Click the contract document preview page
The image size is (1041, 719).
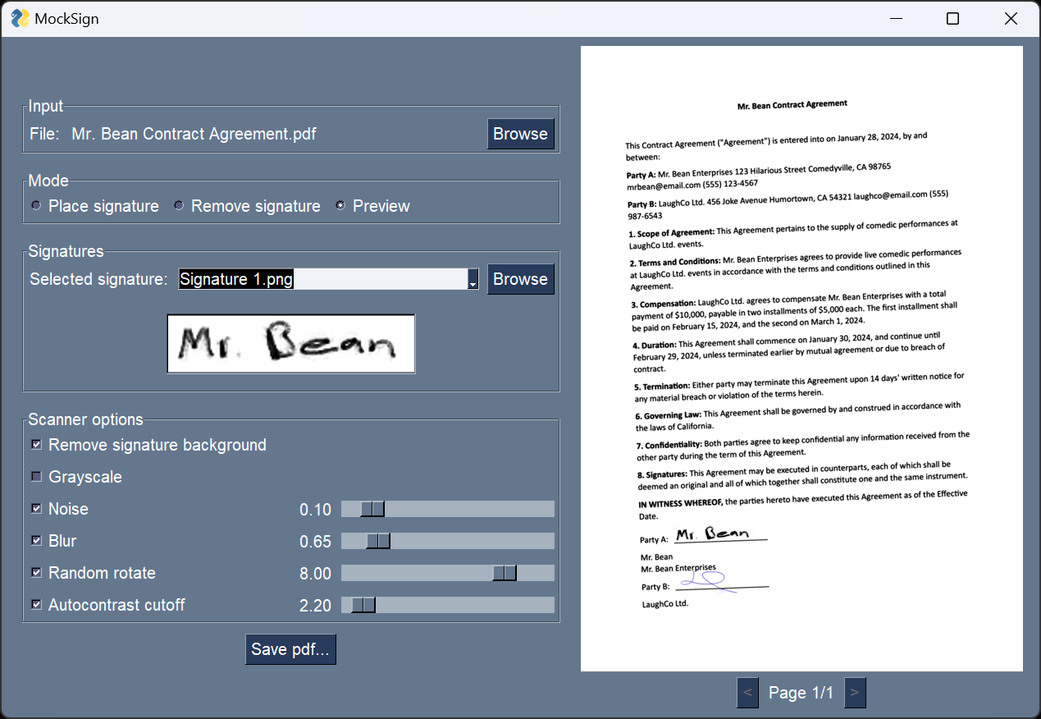pos(801,359)
